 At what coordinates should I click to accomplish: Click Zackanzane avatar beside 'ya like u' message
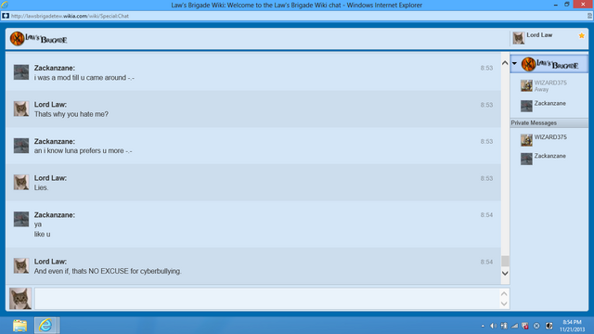(x=21, y=219)
